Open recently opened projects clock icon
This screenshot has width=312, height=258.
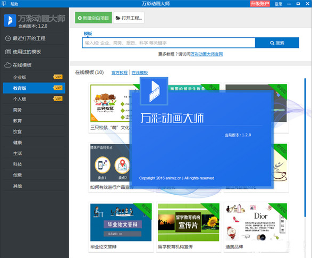tap(8, 38)
